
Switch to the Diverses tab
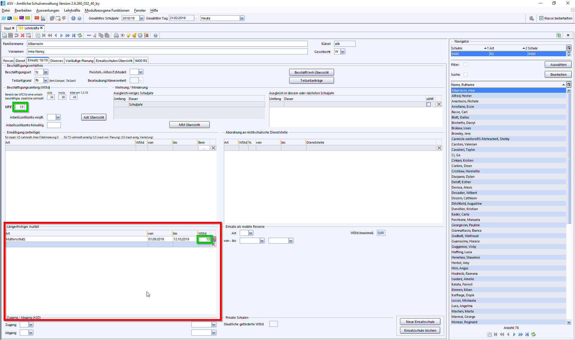tap(57, 60)
